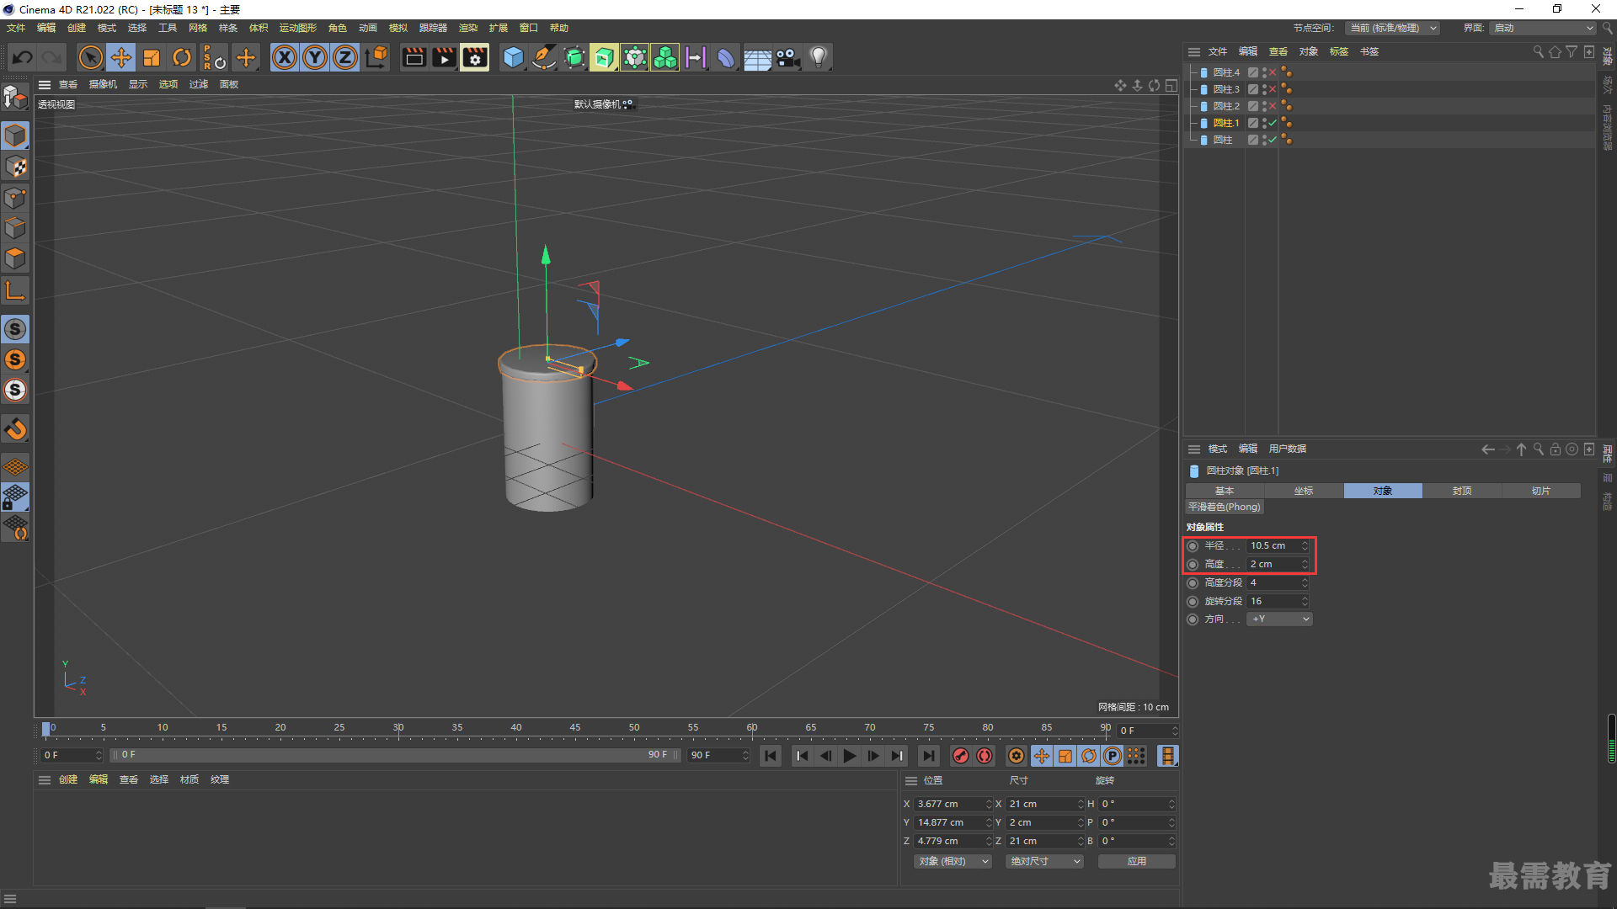Viewport: 1617px width, 909px height.
Task: Select 圆柱.2 in the object manager
Action: [1226, 106]
